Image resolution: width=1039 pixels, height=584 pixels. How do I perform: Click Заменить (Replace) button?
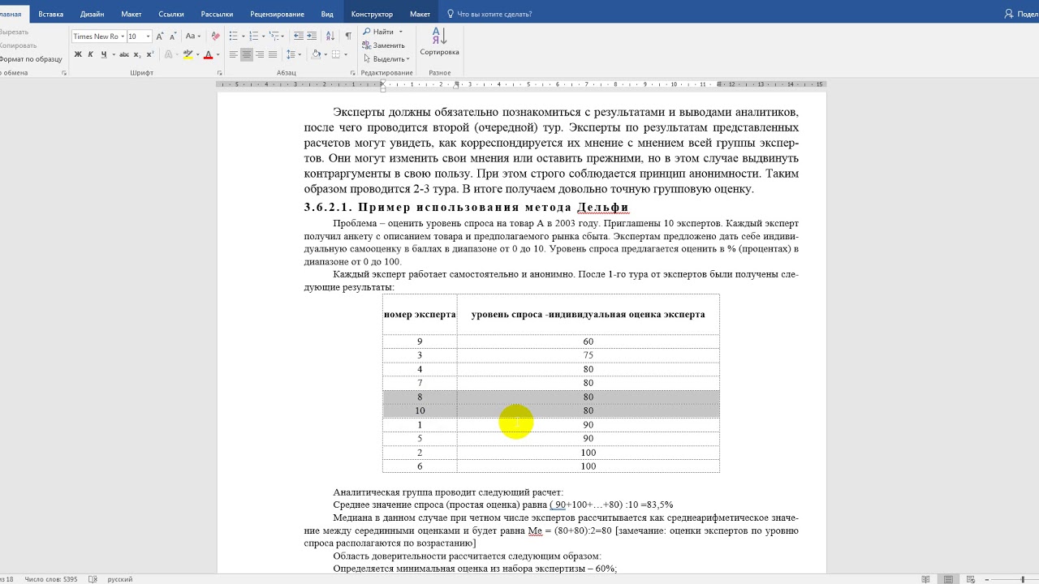pyautogui.click(x=383, y=45)
